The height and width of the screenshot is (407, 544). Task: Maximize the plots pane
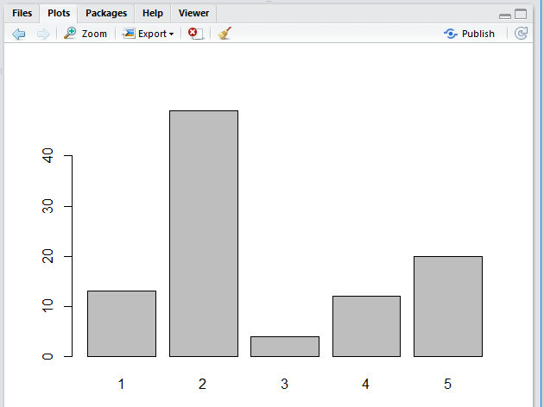[521, 14]
